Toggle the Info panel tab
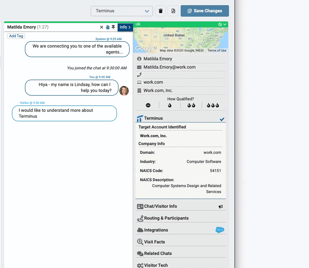Screen dimensions: 309x268 pos(125,27)
